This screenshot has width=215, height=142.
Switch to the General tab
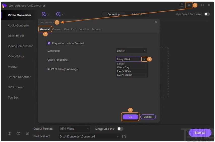pos(45,29)
